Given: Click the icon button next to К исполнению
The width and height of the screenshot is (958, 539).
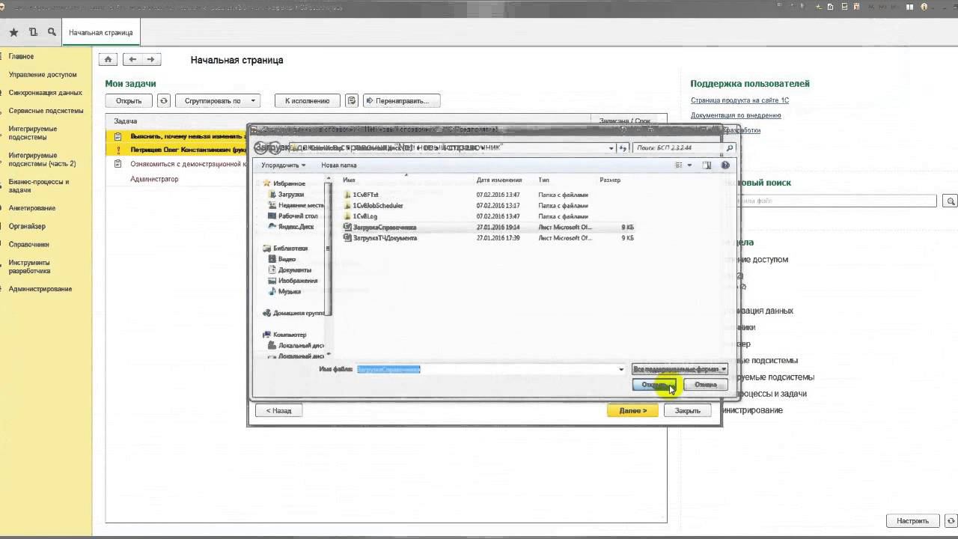Looking at the screenshot, I should pos(353,100).
